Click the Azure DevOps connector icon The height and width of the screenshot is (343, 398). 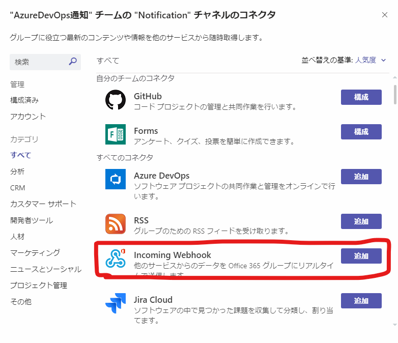coord(116,179)
